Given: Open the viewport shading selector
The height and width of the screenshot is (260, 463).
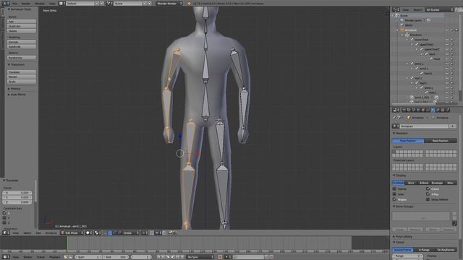Looking at the screenshot, I should click(88, 233).
